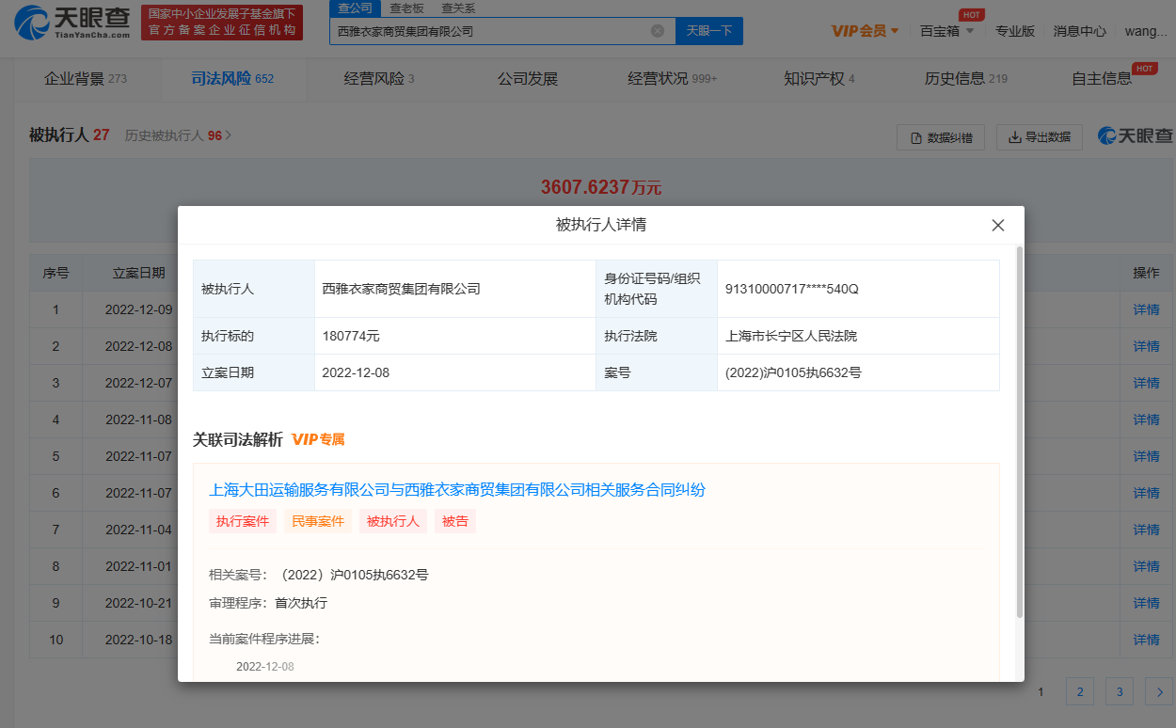Screen dimensions: 1176x728
Task: Go to page 3
Action: click(1119, 692)
